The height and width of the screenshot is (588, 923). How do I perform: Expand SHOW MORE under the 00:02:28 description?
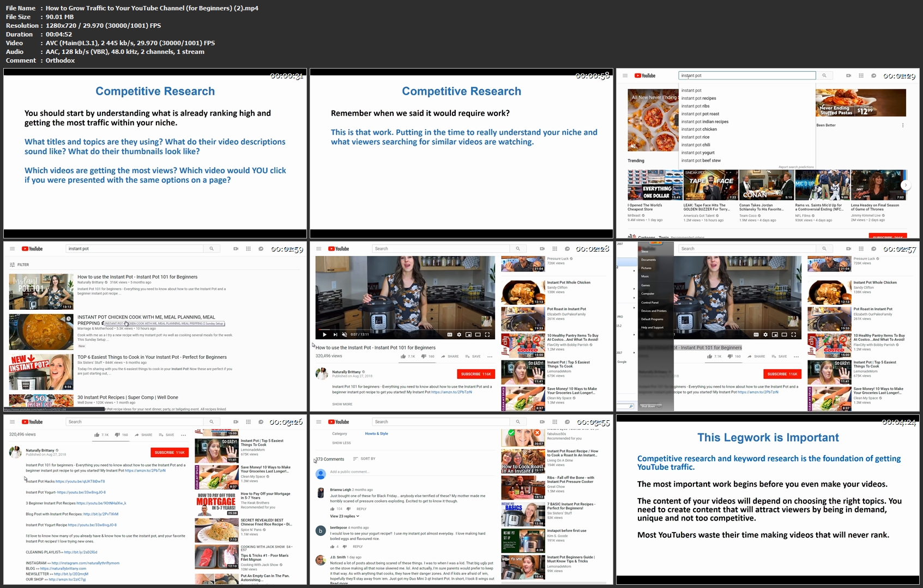tap(342, 404)
